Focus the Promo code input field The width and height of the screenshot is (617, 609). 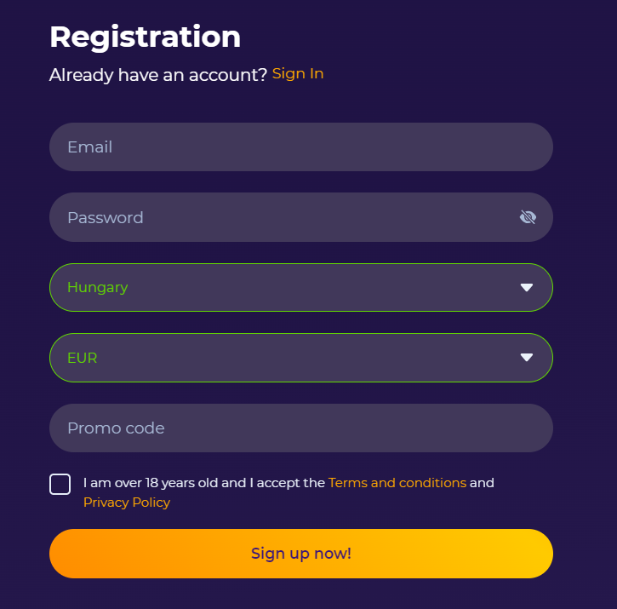[301, 428]
